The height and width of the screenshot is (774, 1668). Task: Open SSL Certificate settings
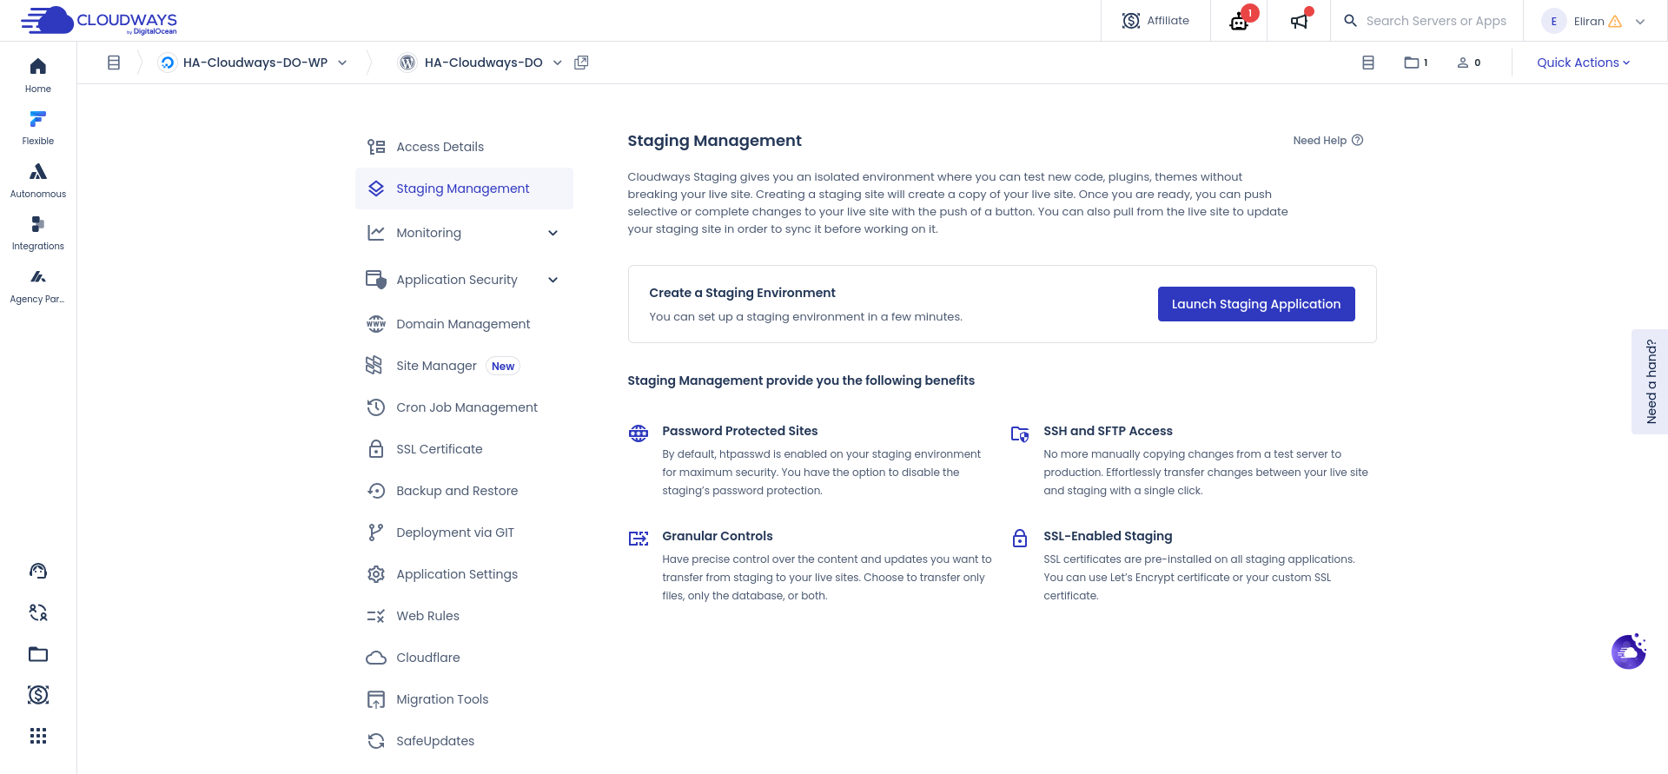click(464, 449)
